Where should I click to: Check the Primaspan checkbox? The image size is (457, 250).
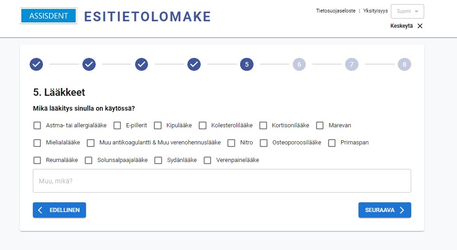pyautogui.click(x=332, y=143)
